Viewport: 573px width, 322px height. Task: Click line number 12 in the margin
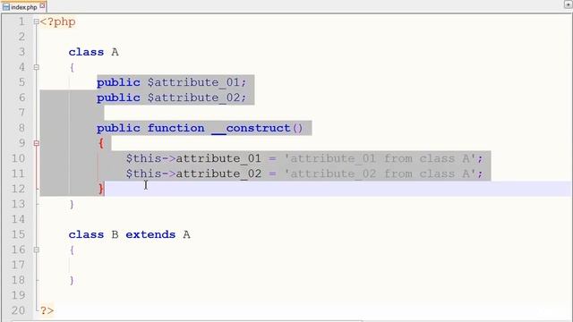tap(18, 189)
